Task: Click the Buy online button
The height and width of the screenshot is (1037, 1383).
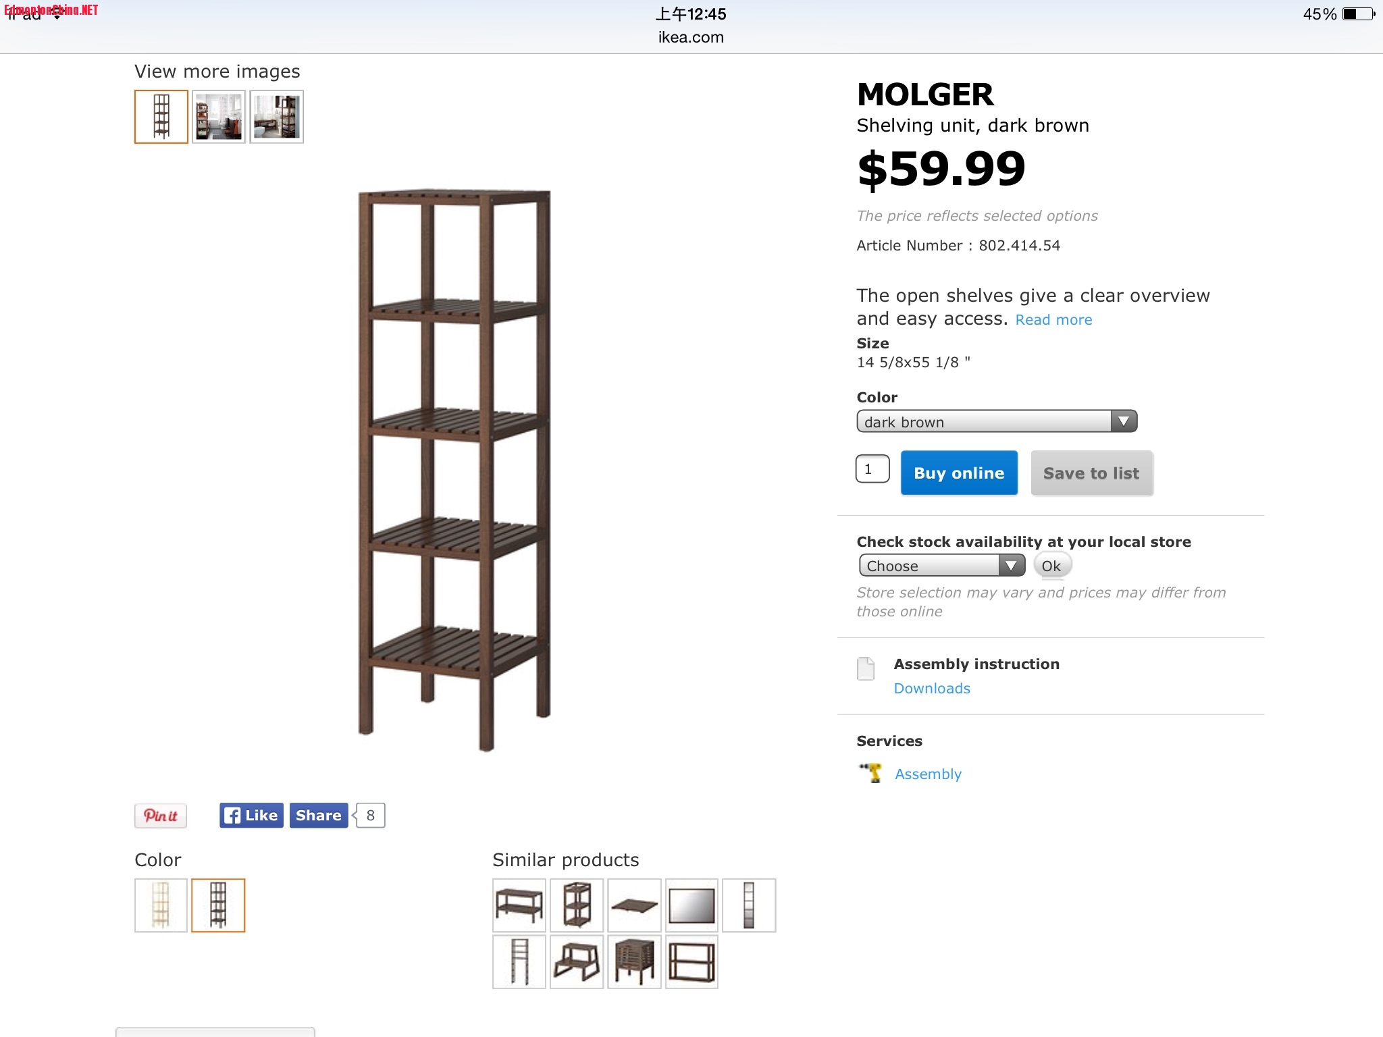Action: [x=959, y=473]
